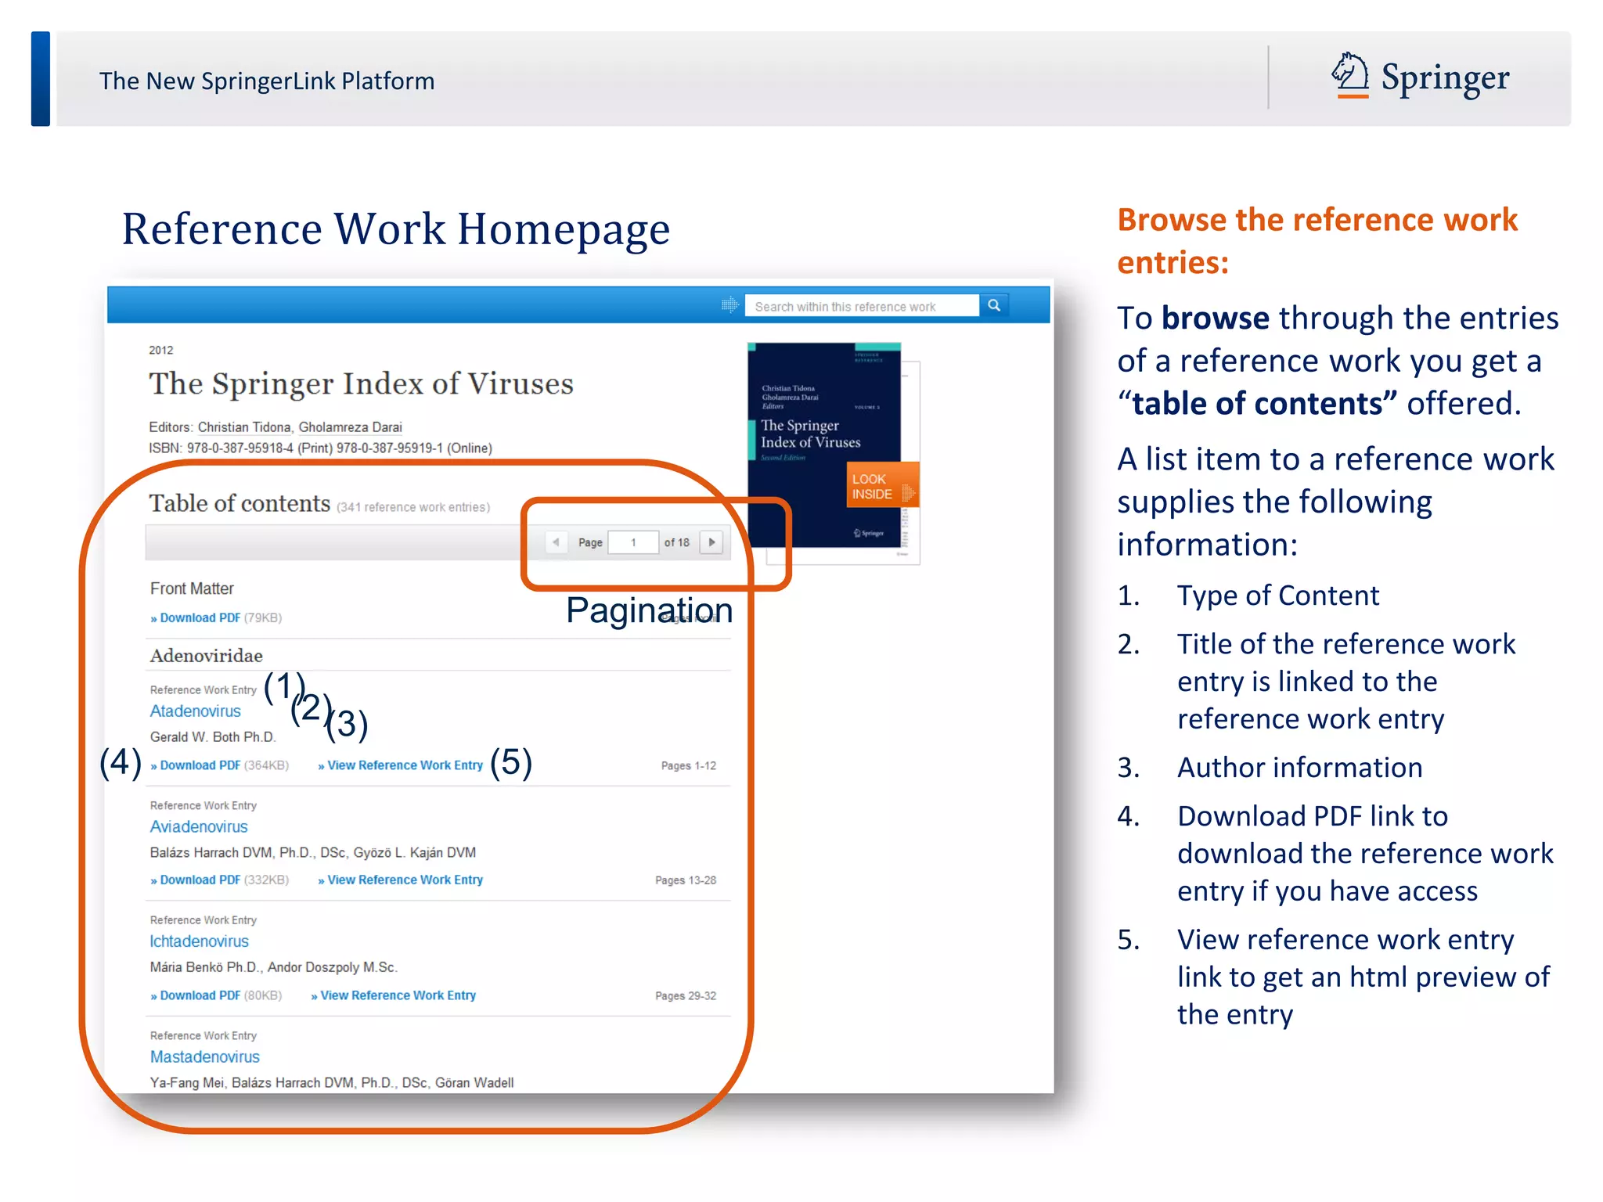View Reference Work Entry for Aviadenovirus

point(404,880)
